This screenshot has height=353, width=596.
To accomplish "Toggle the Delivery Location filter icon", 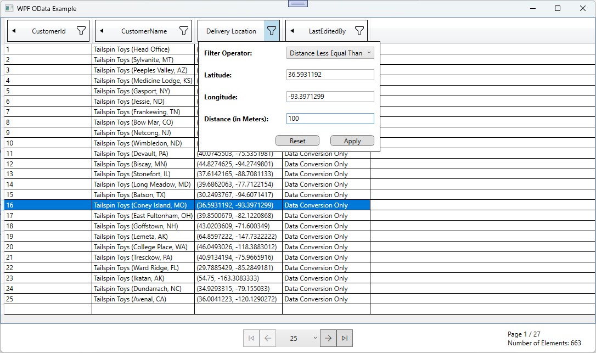I will click(x=272, y=31).
